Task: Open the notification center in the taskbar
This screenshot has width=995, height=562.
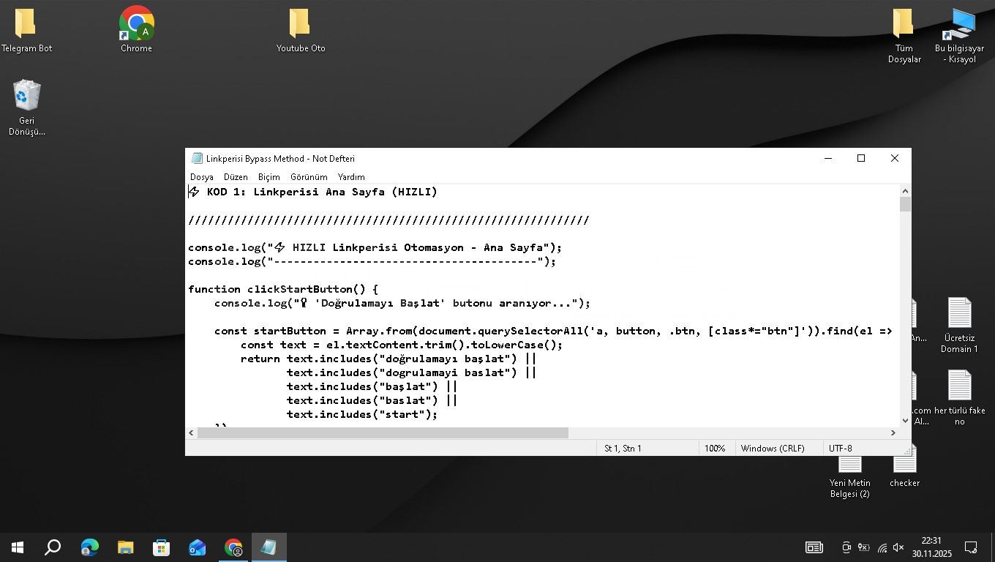Action: pos(971,547)
